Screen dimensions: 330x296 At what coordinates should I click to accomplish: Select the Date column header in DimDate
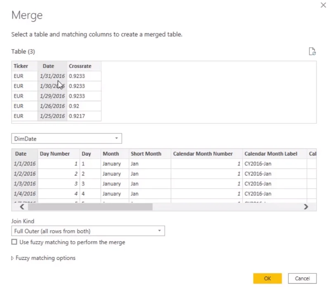tap(25, 154)
